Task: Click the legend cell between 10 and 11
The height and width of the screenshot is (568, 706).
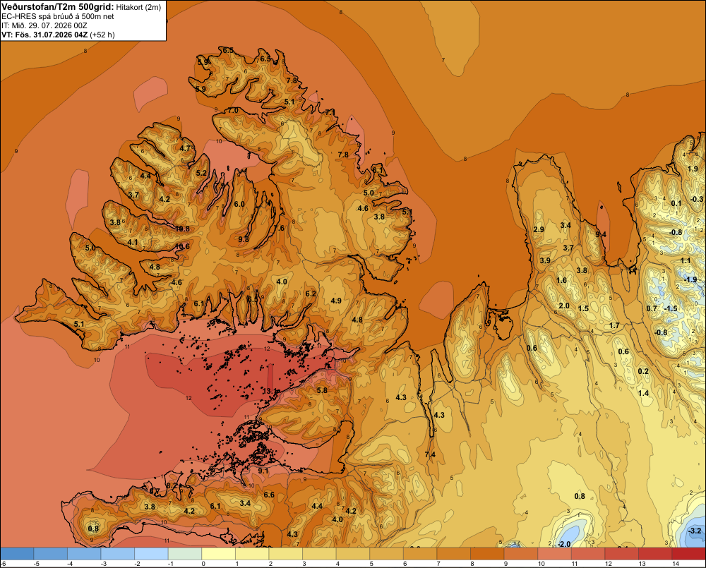Action: 554,553
